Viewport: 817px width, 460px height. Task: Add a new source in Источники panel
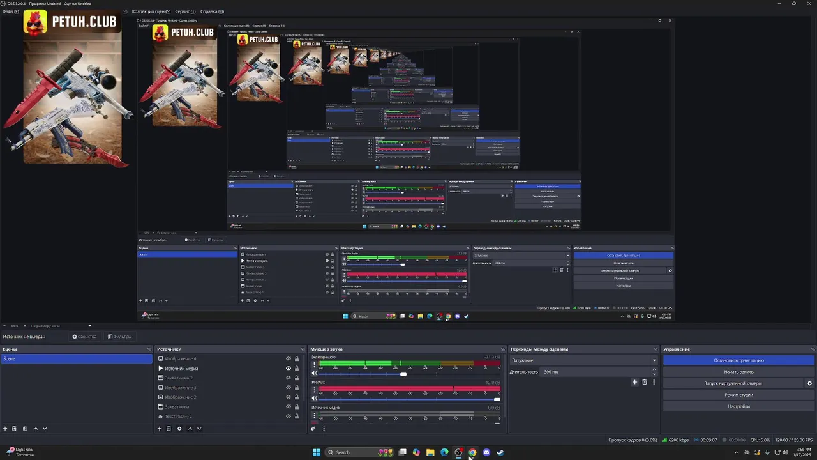pyautogui.click(x=160, y=429)
